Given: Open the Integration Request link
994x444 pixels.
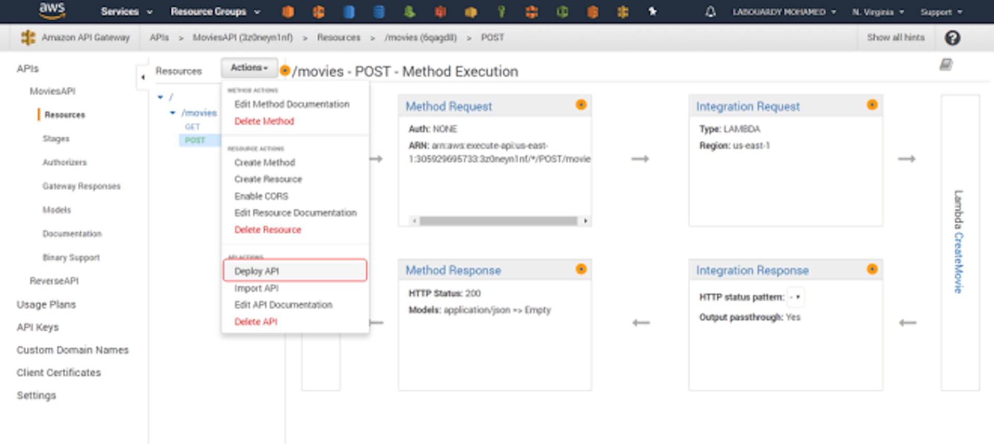Looking at the screenshot, I should [748, 106].
